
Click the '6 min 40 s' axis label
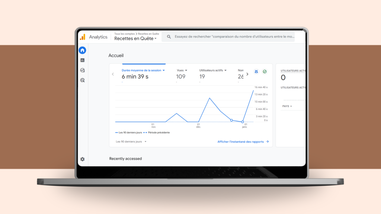pos(262,109)
